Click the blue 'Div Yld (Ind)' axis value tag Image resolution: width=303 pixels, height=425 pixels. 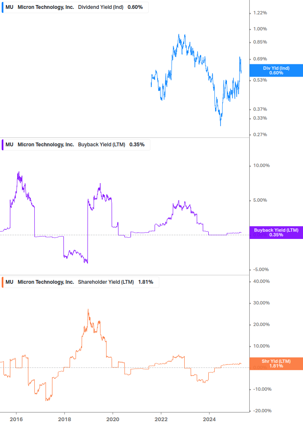pos(276,71)
